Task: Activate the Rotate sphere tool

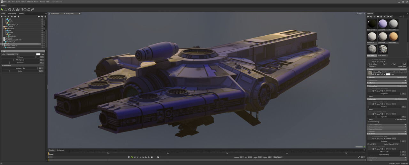Action: coord(10,10)
